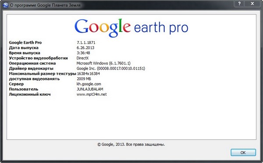The width and height of the screenshot is (263, 163).
Task: Click the Google 2013 copyright notice
Action: 131,144
